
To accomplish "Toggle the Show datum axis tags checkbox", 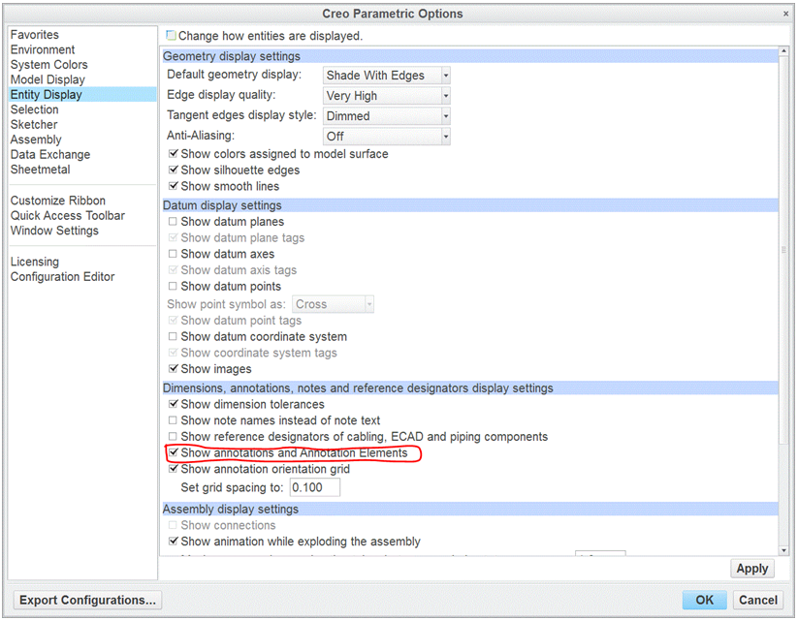I will coord(173,270).
